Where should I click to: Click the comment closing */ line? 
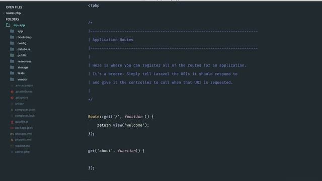(x=91, y=100)
